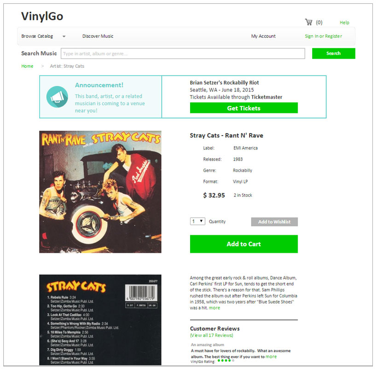
Task: Click the Get Tickets button
Action: tap(244, 108)
